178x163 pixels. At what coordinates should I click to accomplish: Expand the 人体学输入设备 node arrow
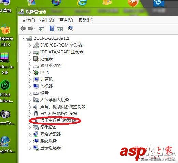pos(30,100)
